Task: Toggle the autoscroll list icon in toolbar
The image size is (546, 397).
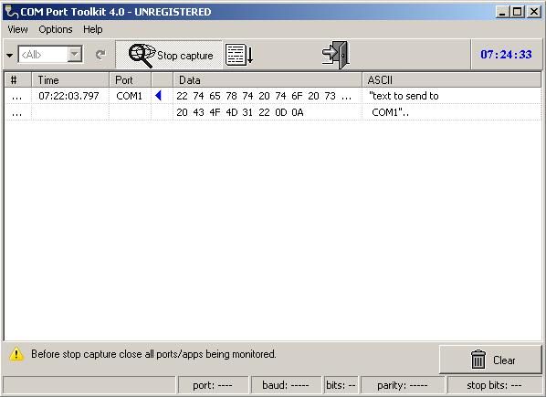Action: tap(239, 55)
